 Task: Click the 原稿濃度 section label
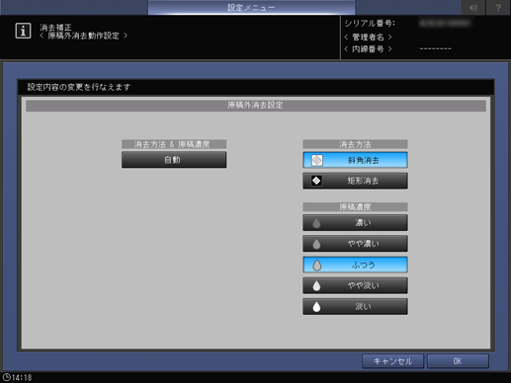[x=355, y=206]
